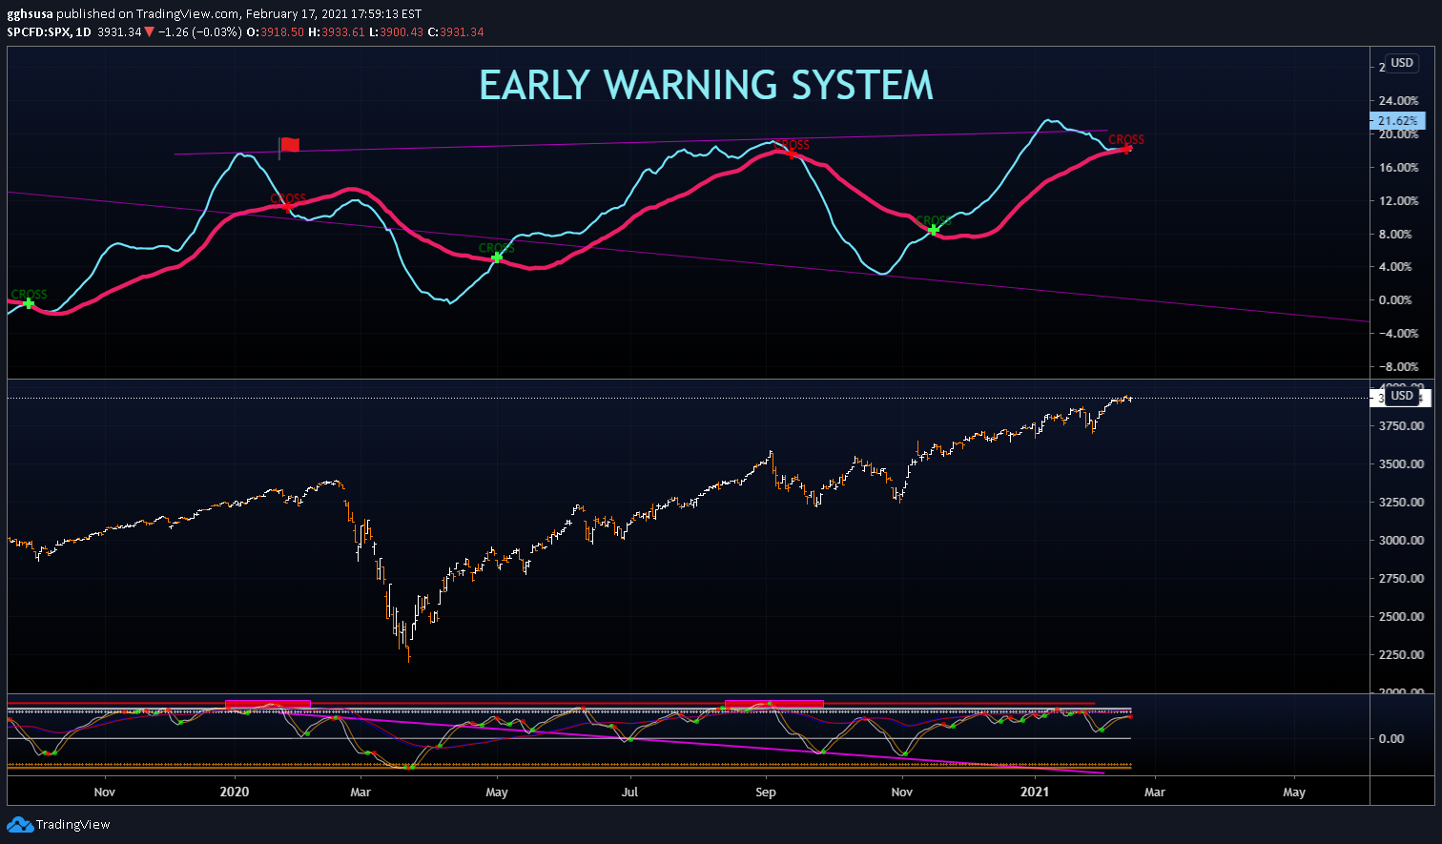Select the green CROSS marker at 0.00% level

29,303
